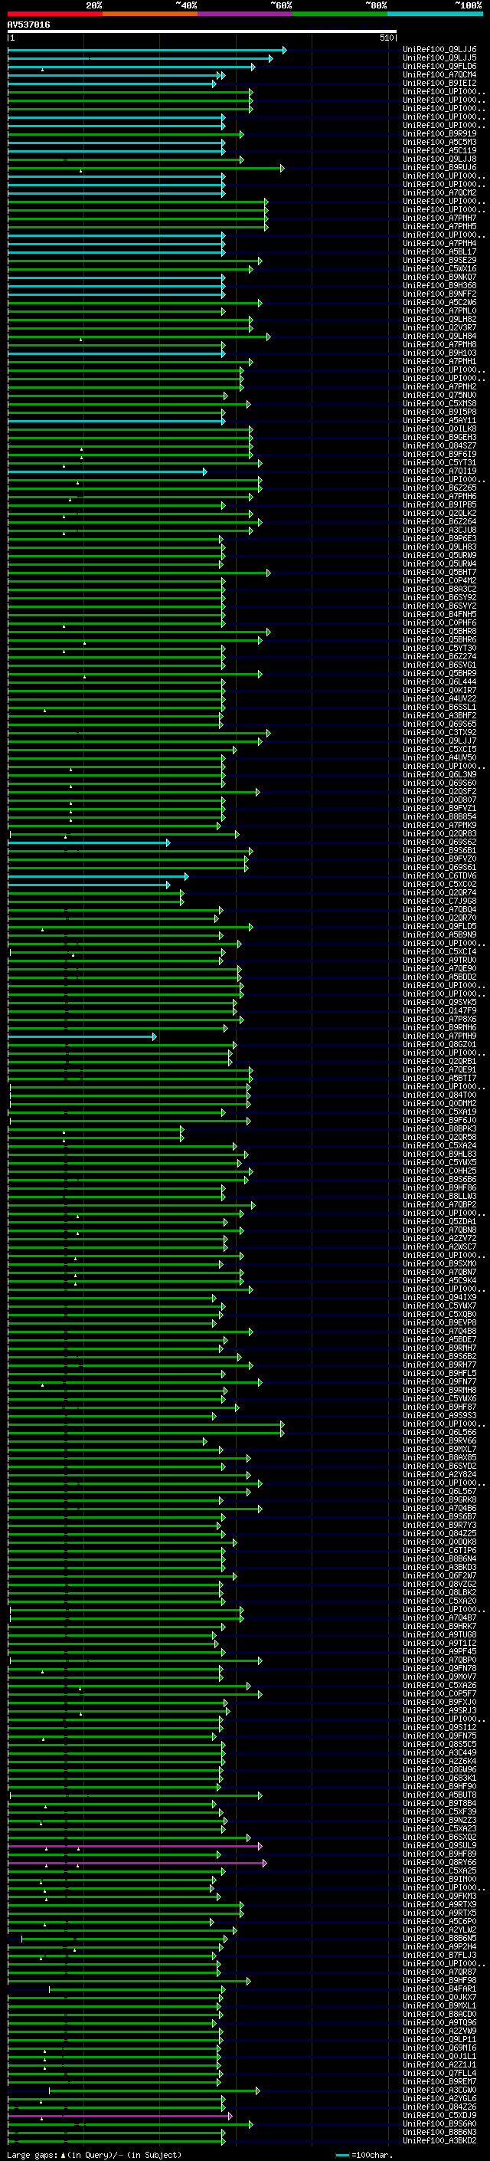Click hit name UniRef100_A7P8X6
490x2161 pixels.
coord(439,1020)
